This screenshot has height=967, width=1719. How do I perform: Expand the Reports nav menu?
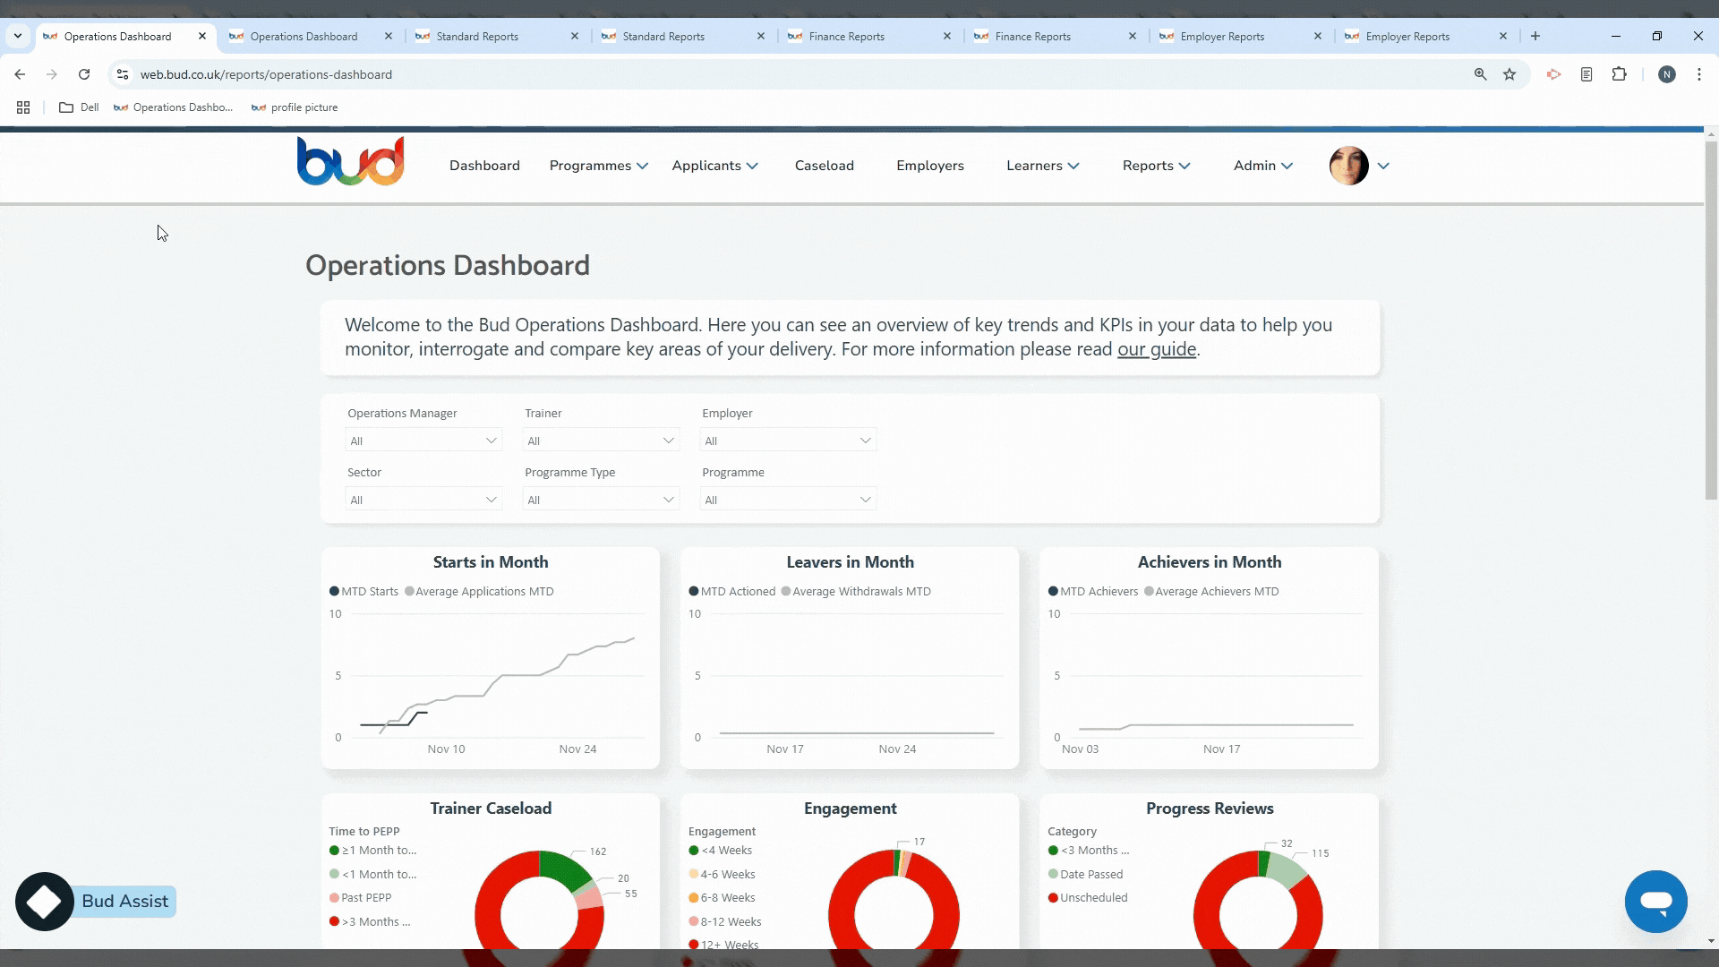[x=1156, y=166]
